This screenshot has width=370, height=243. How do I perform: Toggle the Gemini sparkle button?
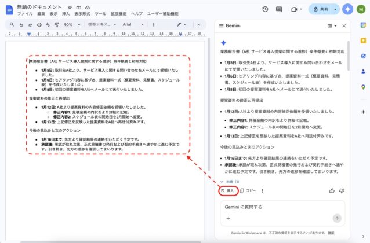347,9
